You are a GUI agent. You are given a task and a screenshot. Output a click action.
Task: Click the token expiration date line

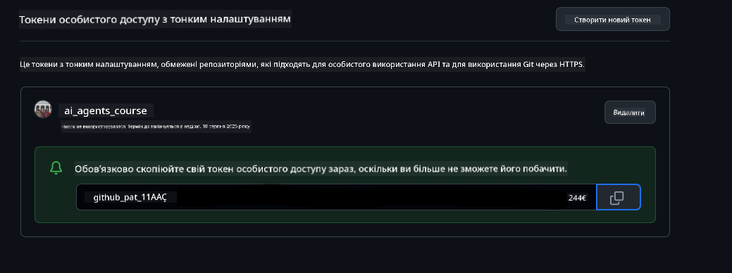(156, 126)
